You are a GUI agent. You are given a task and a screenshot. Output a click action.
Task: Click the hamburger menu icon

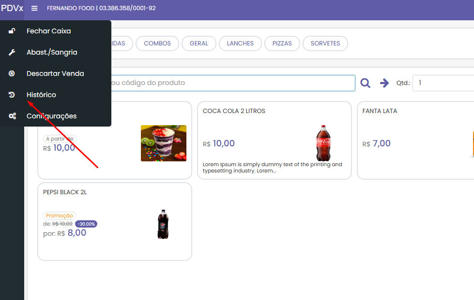coord(34,8)
